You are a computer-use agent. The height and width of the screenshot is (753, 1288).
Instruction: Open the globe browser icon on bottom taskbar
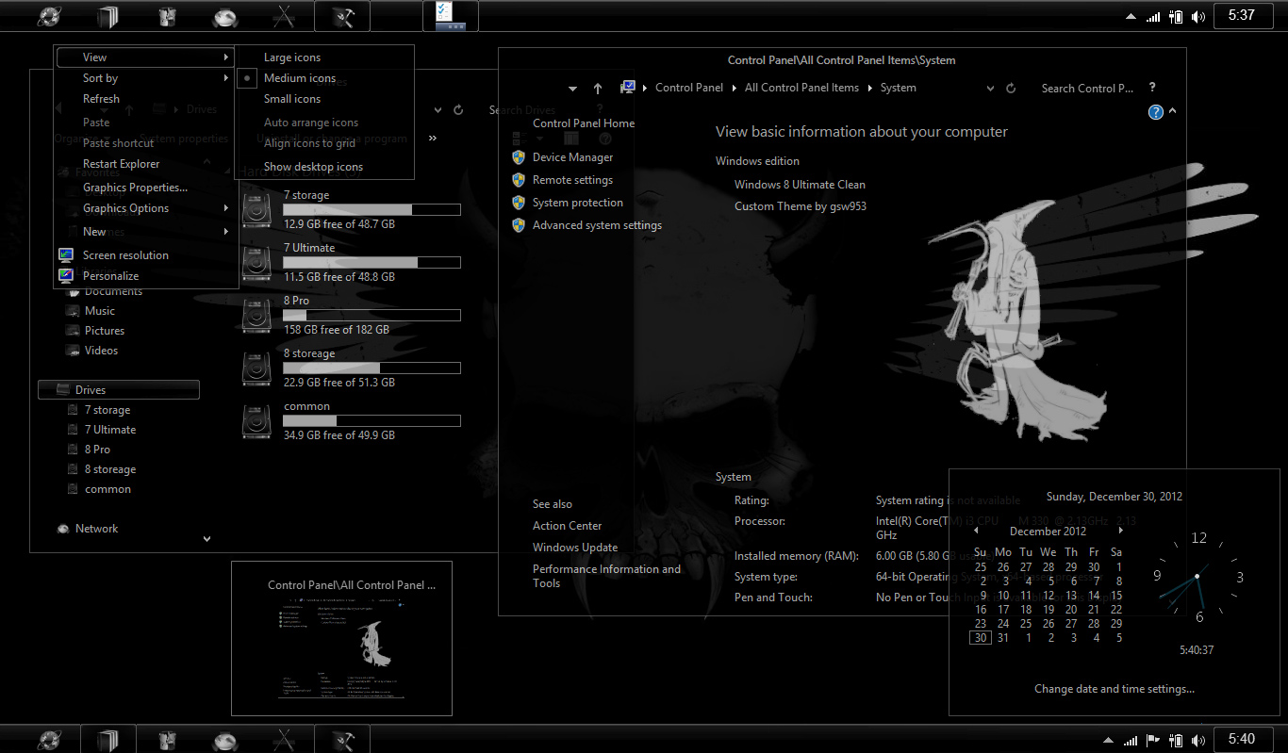coord(49,740)
